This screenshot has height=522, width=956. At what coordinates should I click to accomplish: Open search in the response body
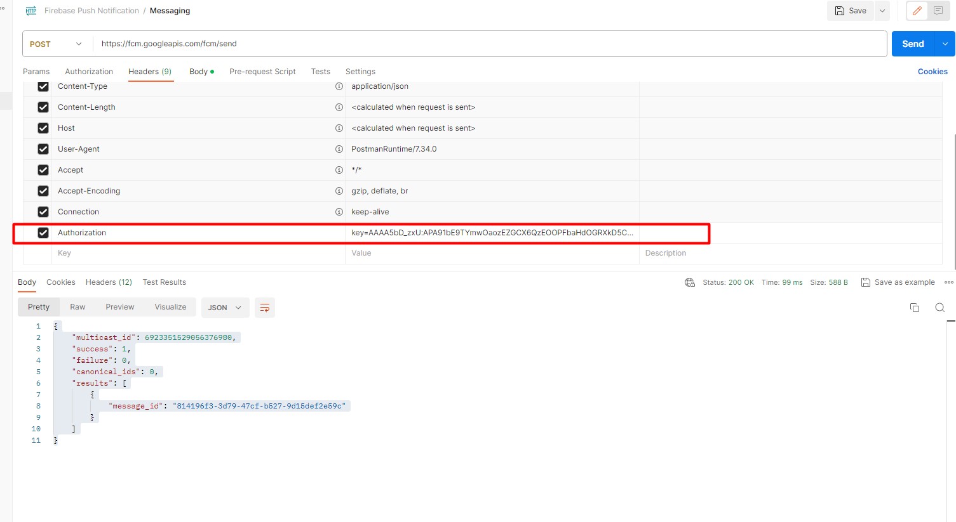(939, 308)
